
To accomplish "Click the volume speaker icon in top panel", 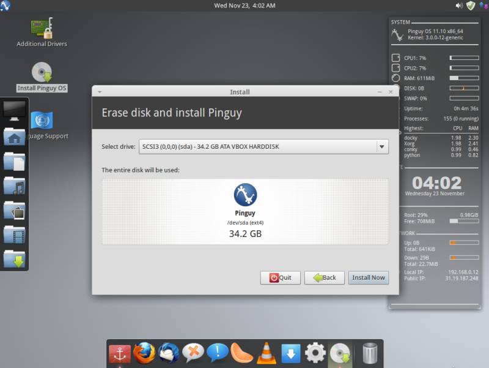I will pos(459,6).
